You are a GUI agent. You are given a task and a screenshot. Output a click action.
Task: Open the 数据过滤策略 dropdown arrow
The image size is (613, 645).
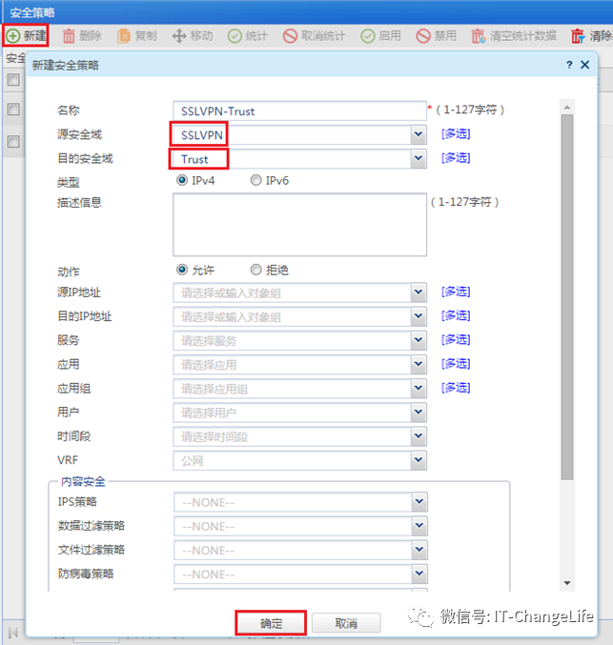419,526
